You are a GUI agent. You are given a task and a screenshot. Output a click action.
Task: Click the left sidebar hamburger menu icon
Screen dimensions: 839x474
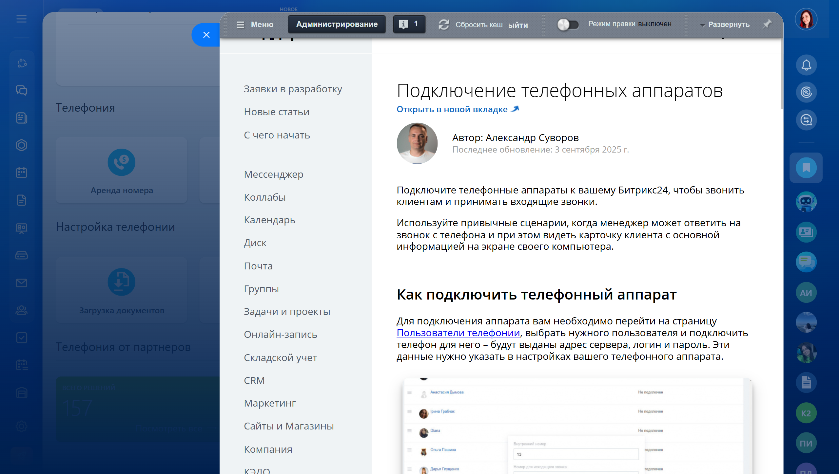22,19
